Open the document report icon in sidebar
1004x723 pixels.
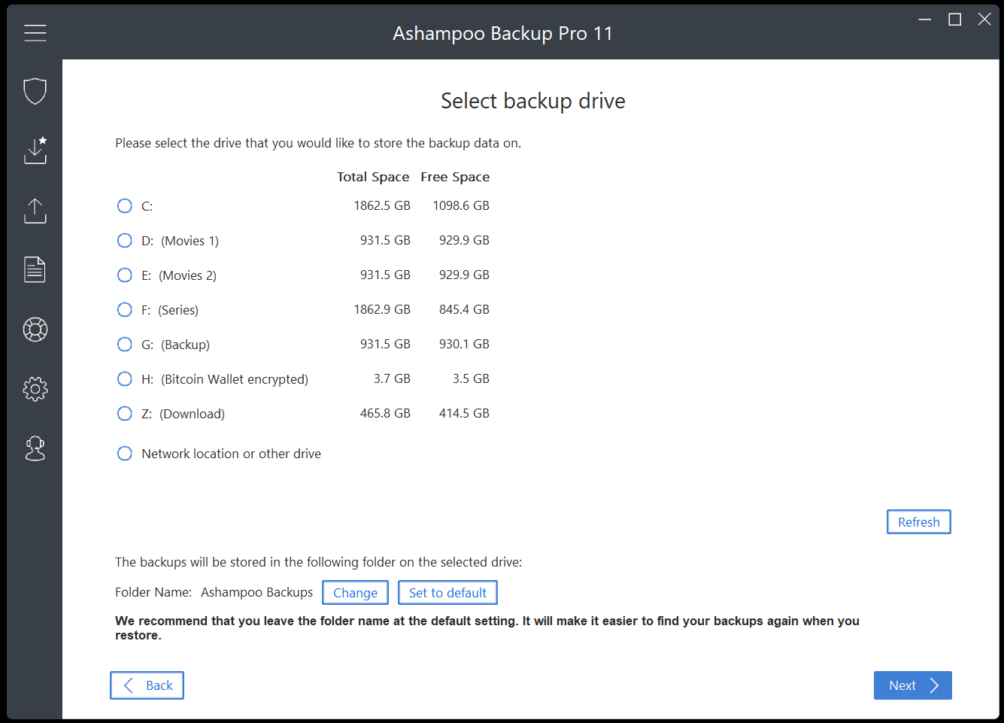coord(35,269)
